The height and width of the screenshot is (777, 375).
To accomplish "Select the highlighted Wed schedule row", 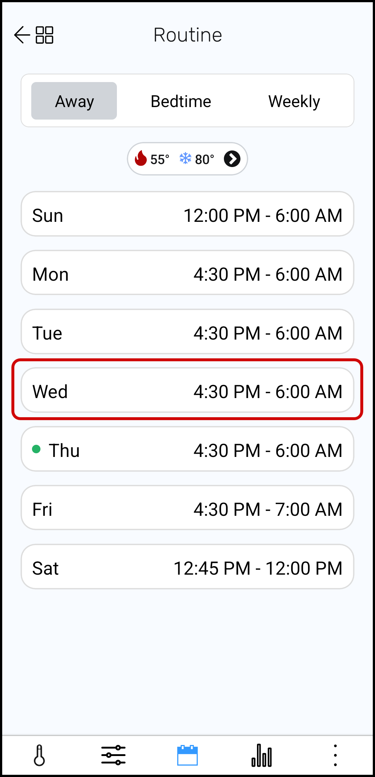I will (x=187, y=390).
